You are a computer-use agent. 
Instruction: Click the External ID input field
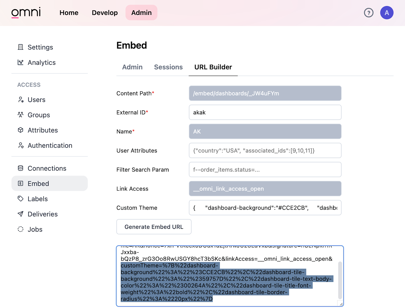pos(265,112)
